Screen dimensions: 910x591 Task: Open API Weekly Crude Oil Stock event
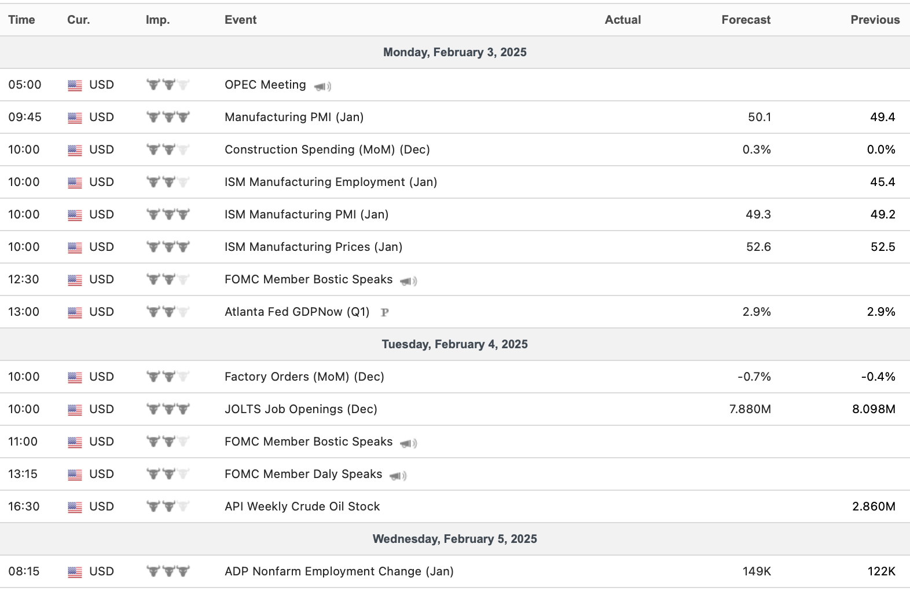point(302,506)
